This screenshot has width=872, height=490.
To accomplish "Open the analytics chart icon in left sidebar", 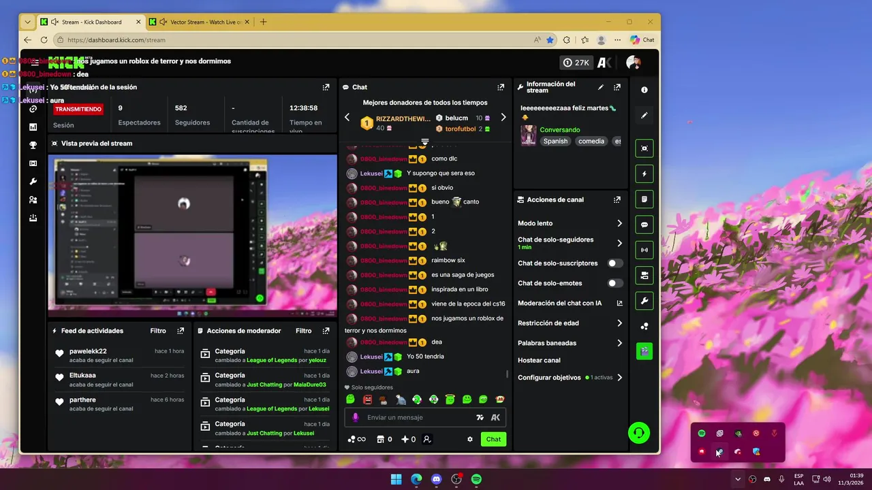I will click(x=33, y=127).
